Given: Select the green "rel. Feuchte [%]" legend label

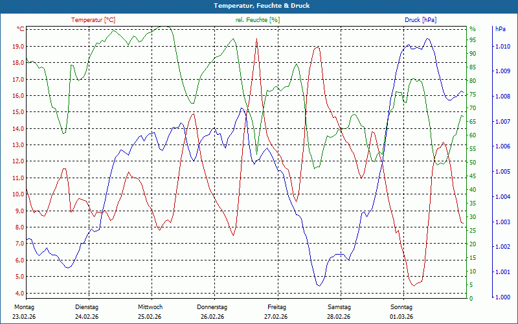Looking at the screenshot, I should click(257, 20).
